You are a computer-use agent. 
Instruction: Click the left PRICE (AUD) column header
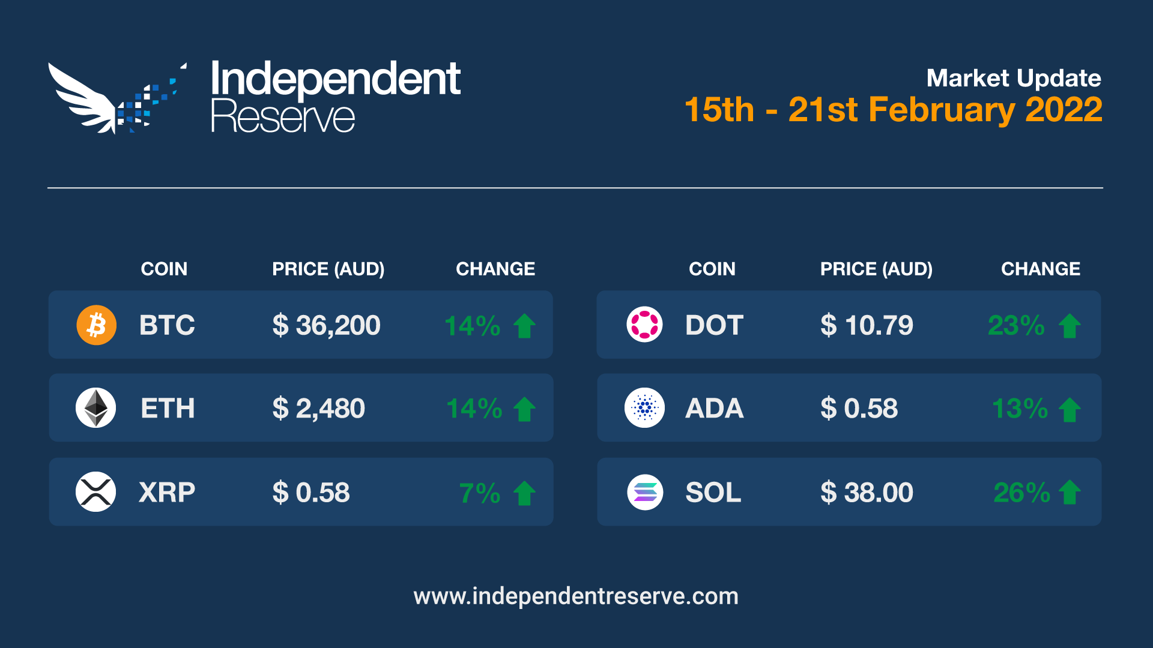point(328,269)
